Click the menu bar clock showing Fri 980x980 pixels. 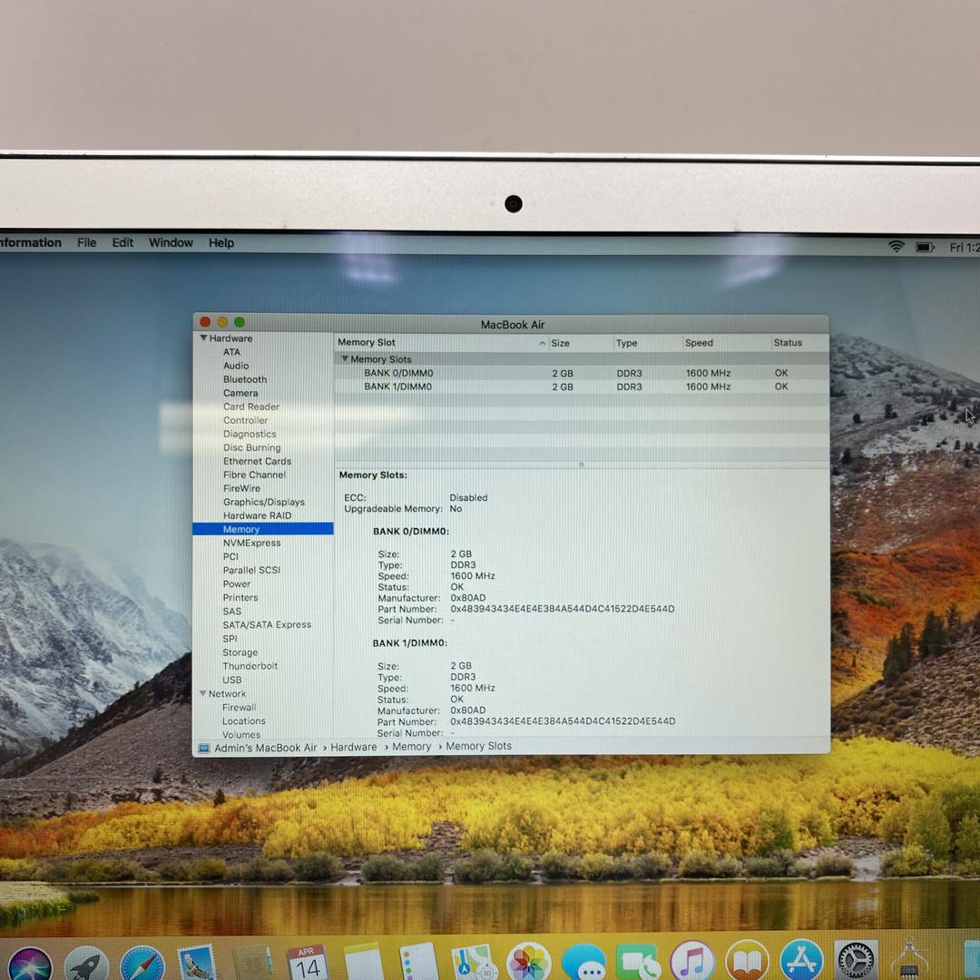coord(965,248)
